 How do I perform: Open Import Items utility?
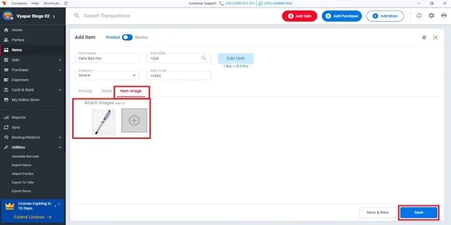[x=21, y=165]
